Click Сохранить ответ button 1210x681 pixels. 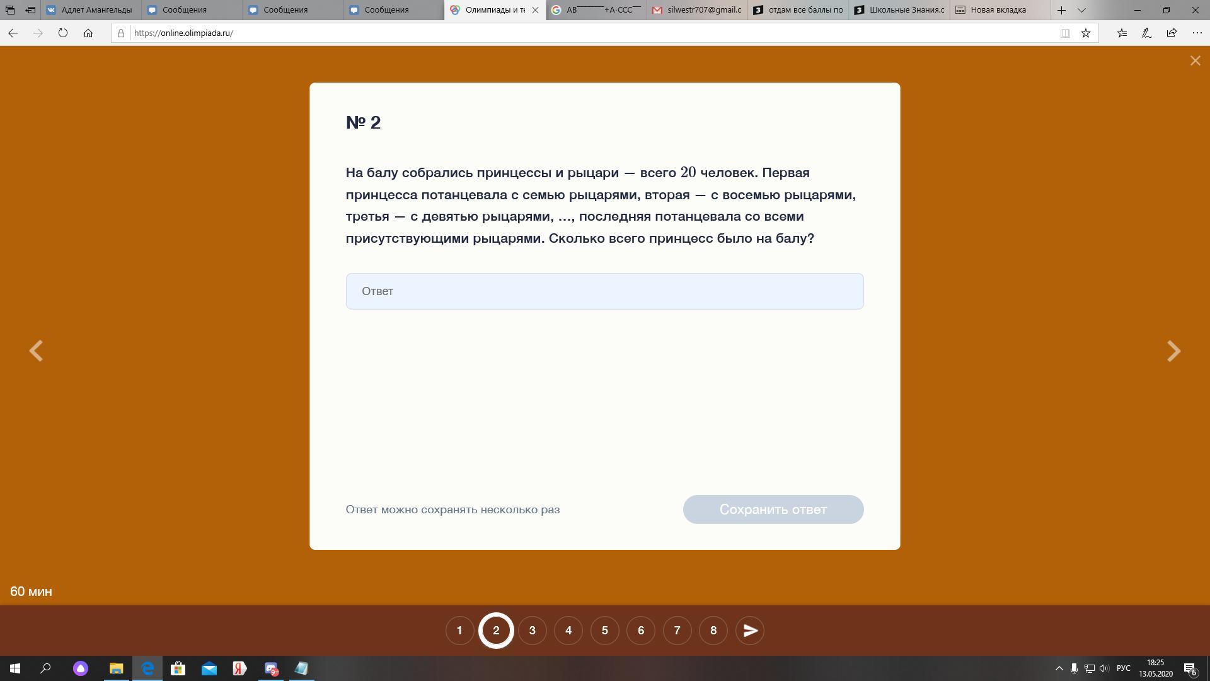point(773,509)
